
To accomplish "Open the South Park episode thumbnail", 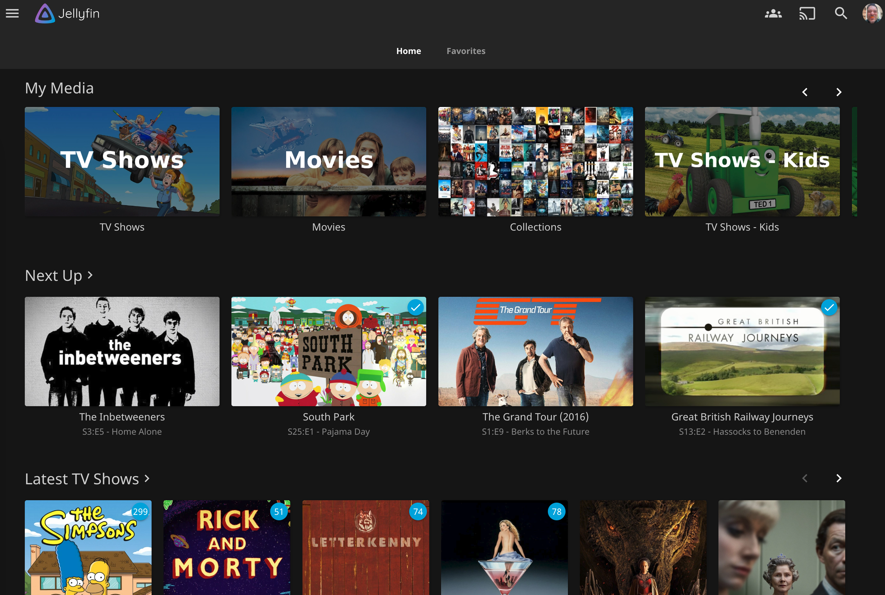I will 328,351.
